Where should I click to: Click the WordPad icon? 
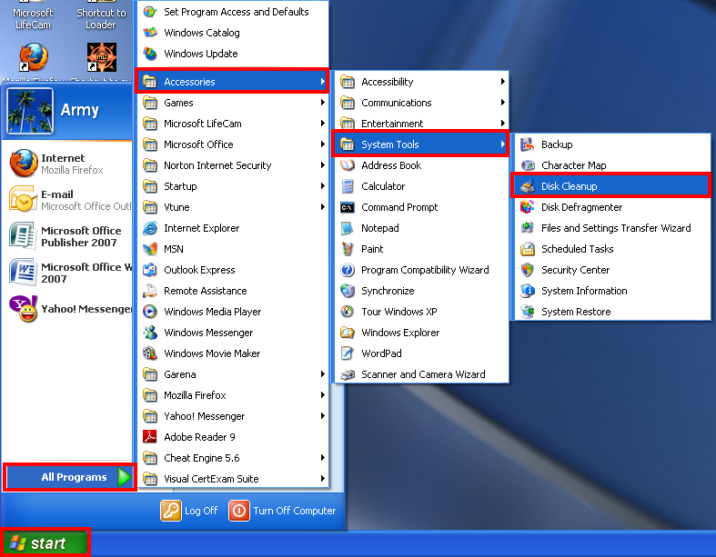pos(348,353)
